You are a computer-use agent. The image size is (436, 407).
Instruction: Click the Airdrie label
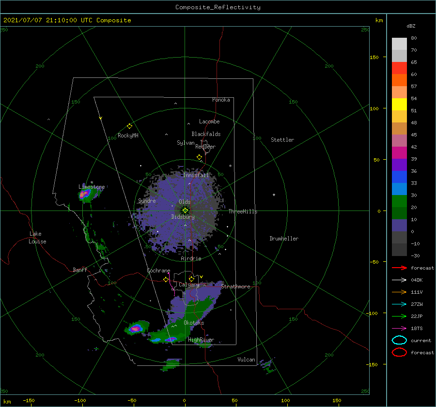[x=191, y=258]
